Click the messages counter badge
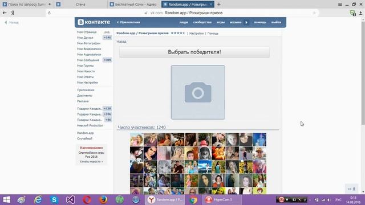Image resolution: width=365 pixels, height=205 pixels. click(x=107, y=60)
